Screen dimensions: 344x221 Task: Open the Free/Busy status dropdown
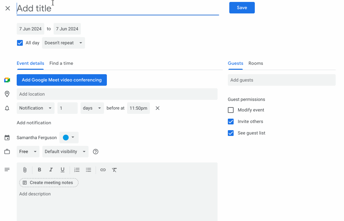pos(28,152)
